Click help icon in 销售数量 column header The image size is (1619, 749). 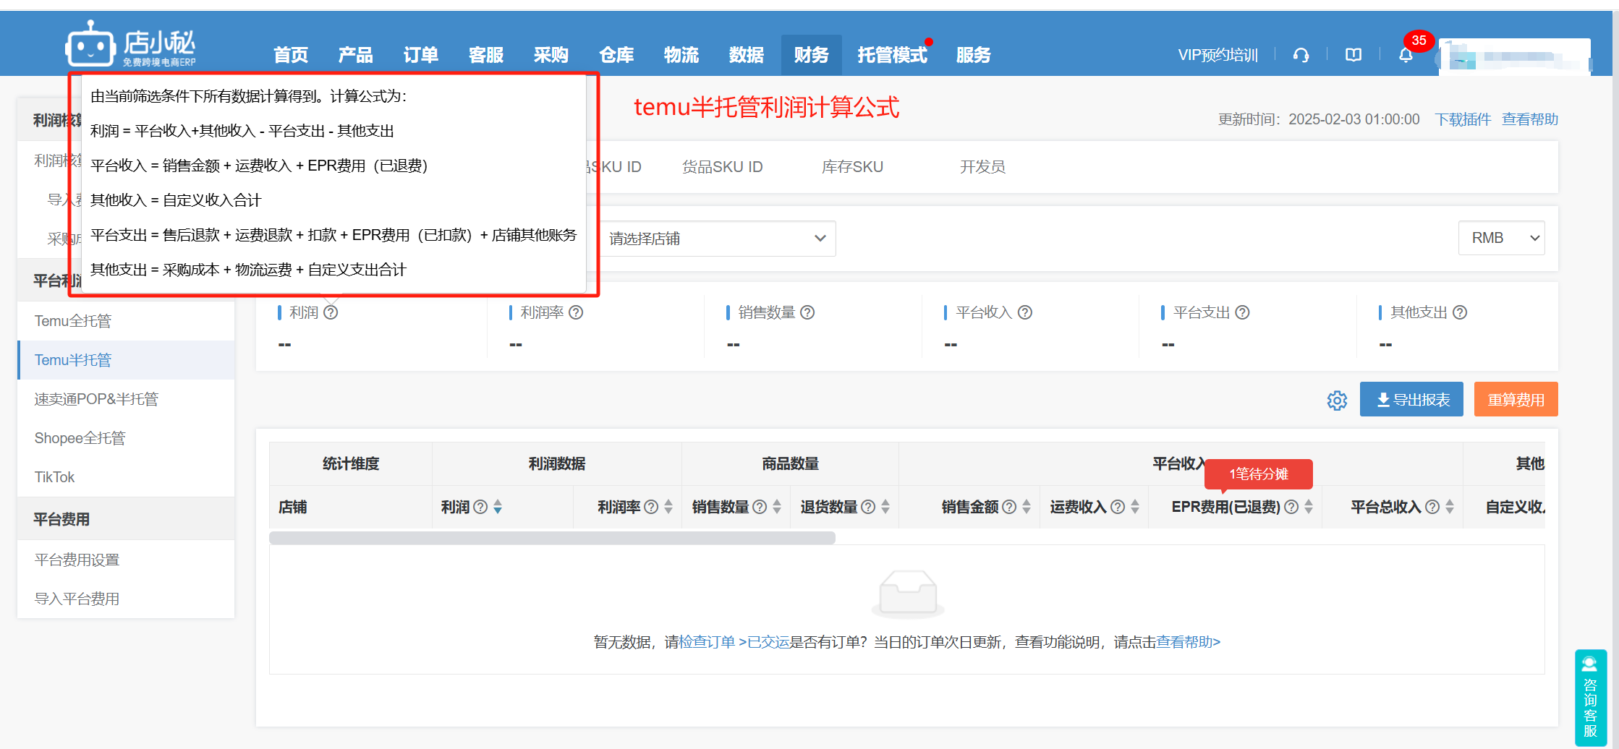[x=760, y=507]
